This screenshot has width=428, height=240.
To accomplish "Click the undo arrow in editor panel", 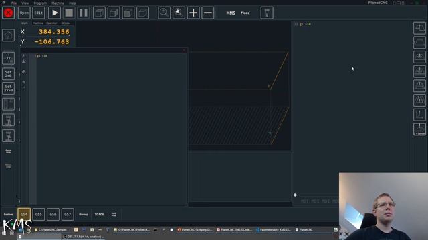I will pyautogui.click(x=24, y=82).
